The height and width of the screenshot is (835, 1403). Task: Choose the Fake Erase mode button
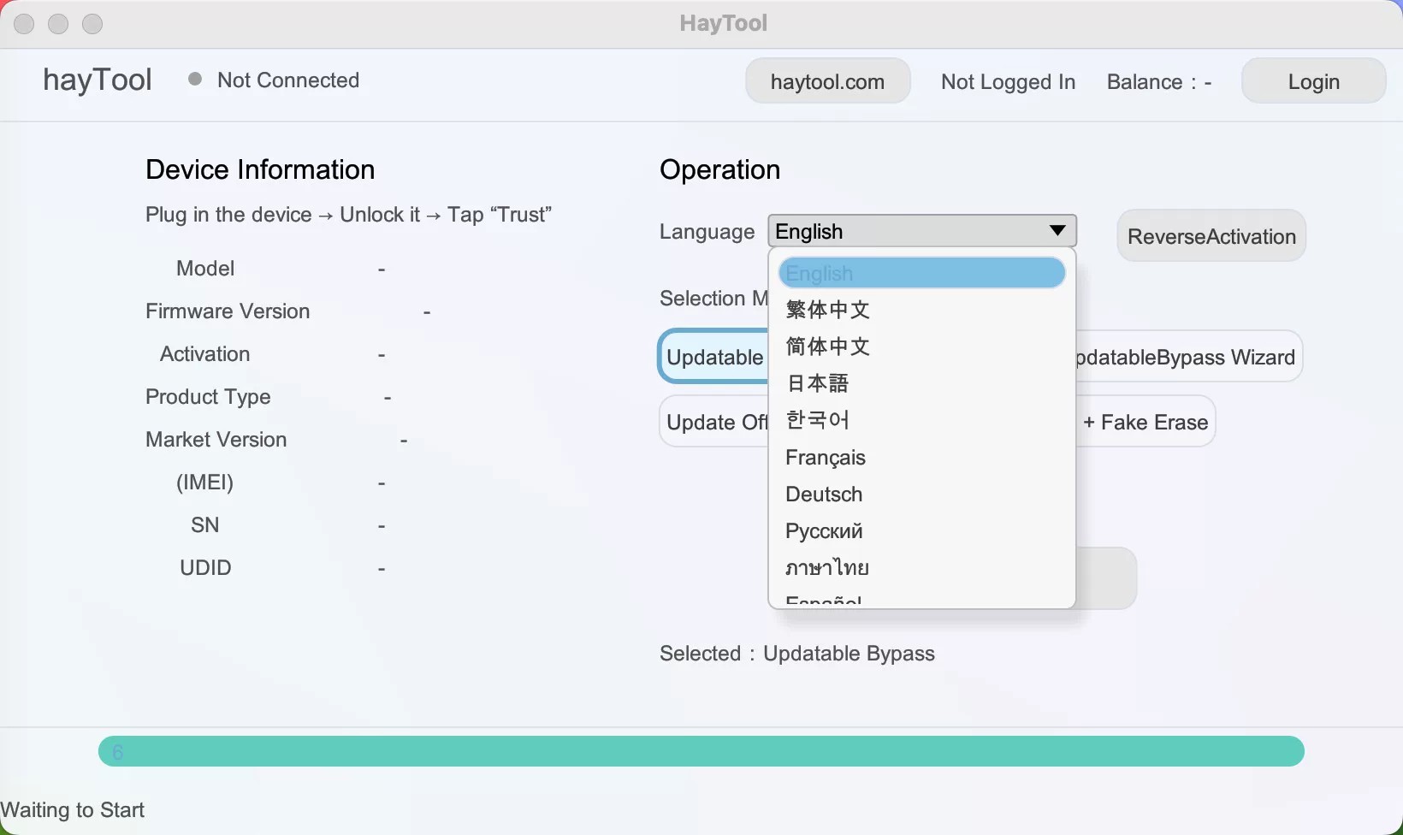click(1145, 422)
